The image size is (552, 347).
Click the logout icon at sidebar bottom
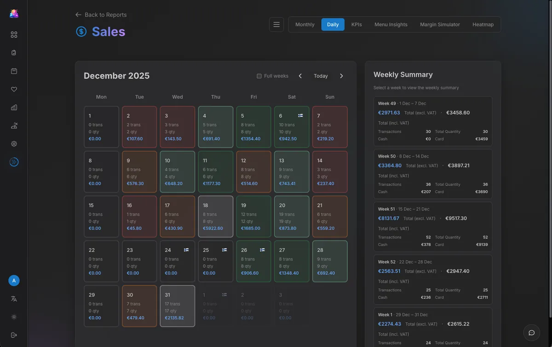coord(14,335)
